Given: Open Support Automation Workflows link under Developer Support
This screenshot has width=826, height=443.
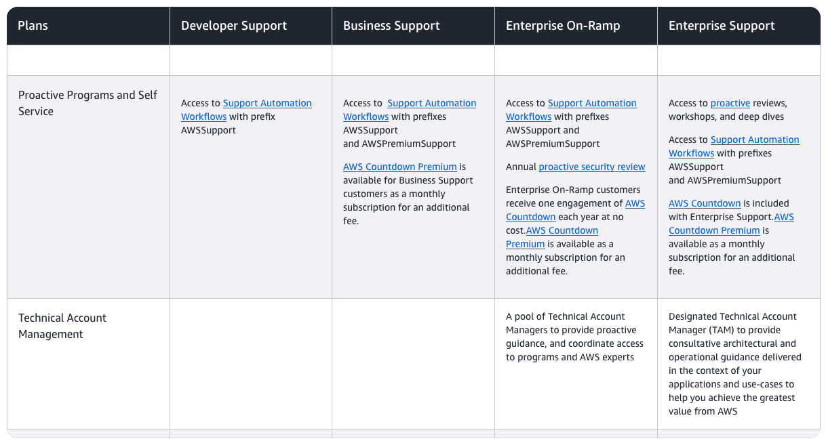Looking at the screenshot, I should tap(267, 104).
